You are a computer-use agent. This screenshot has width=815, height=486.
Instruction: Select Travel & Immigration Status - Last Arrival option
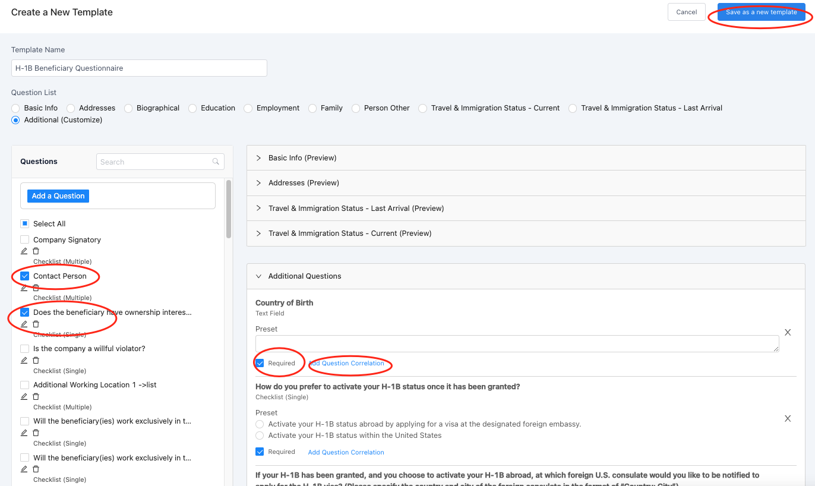(573, 108)
